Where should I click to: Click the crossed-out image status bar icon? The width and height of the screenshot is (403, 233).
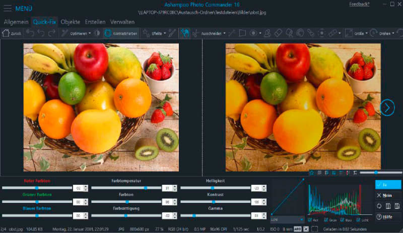click(306, 229)
